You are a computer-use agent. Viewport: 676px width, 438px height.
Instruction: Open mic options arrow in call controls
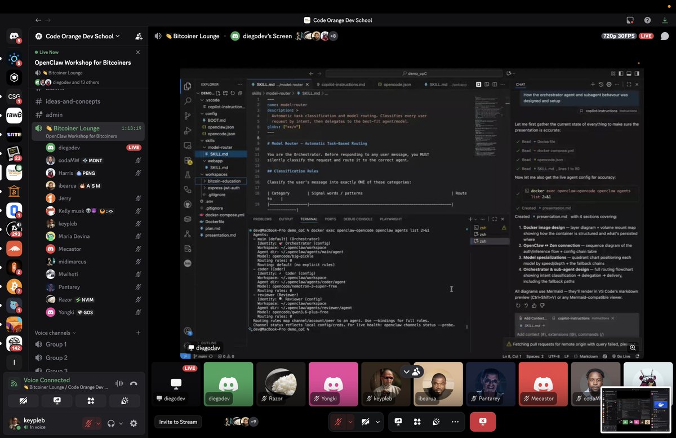[350, 422]
